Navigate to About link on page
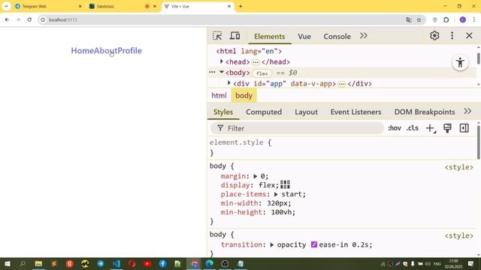The height and width of the screenshot is (270, 481). point(106,51)
